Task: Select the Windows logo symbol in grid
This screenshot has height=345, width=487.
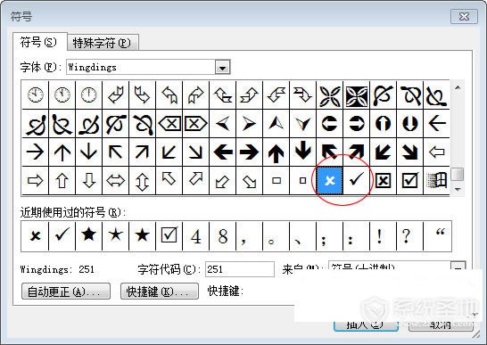Action: point(436,180)
